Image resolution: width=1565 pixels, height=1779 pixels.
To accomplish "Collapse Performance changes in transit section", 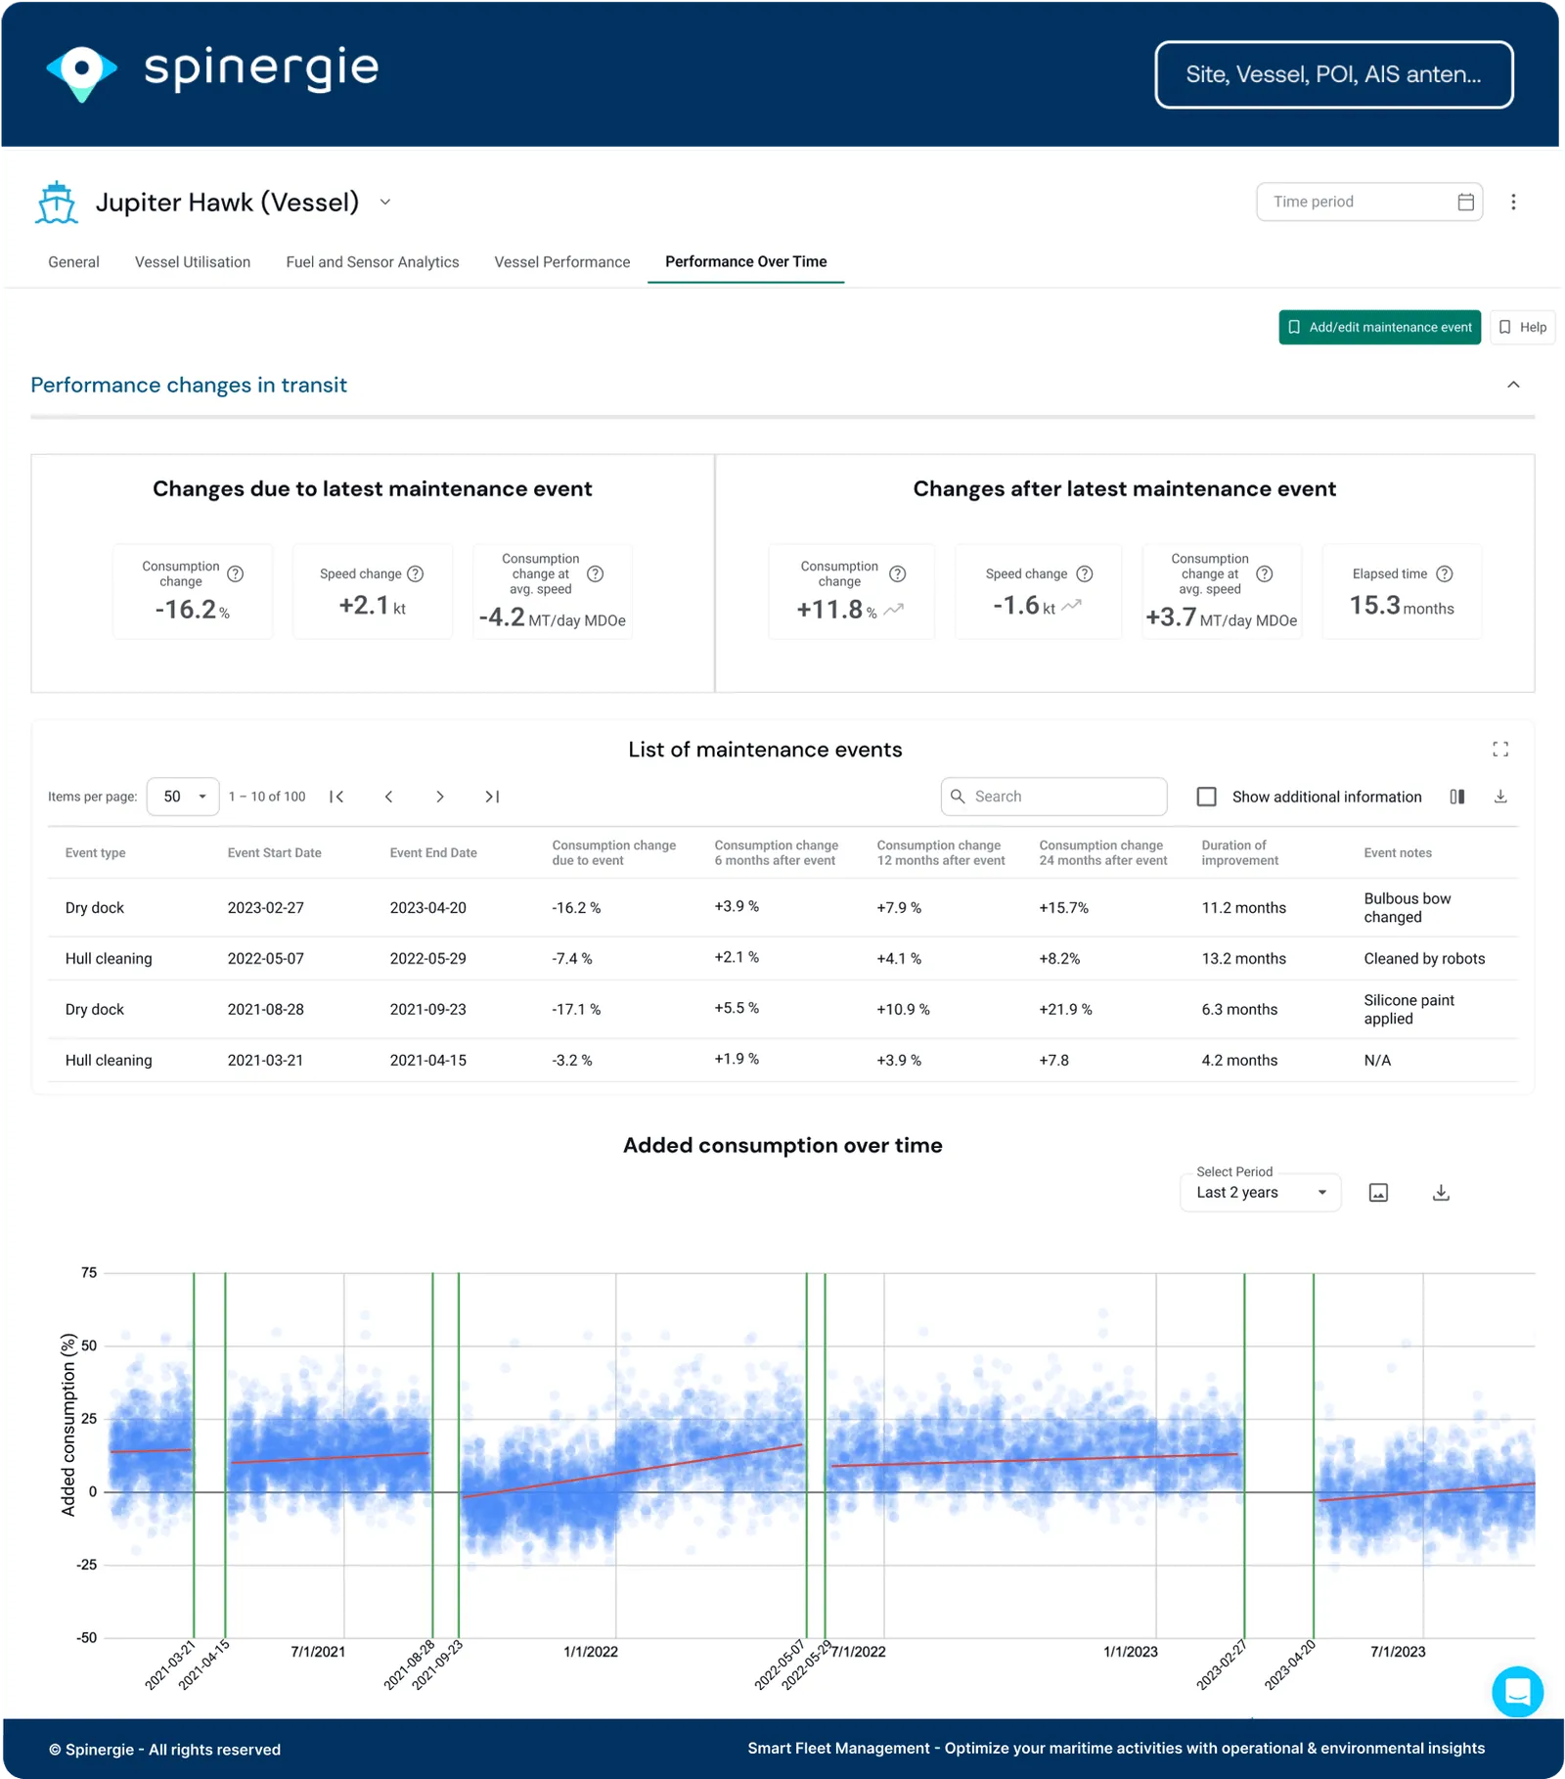I will pyautogui.click(x=1513, y=385).
